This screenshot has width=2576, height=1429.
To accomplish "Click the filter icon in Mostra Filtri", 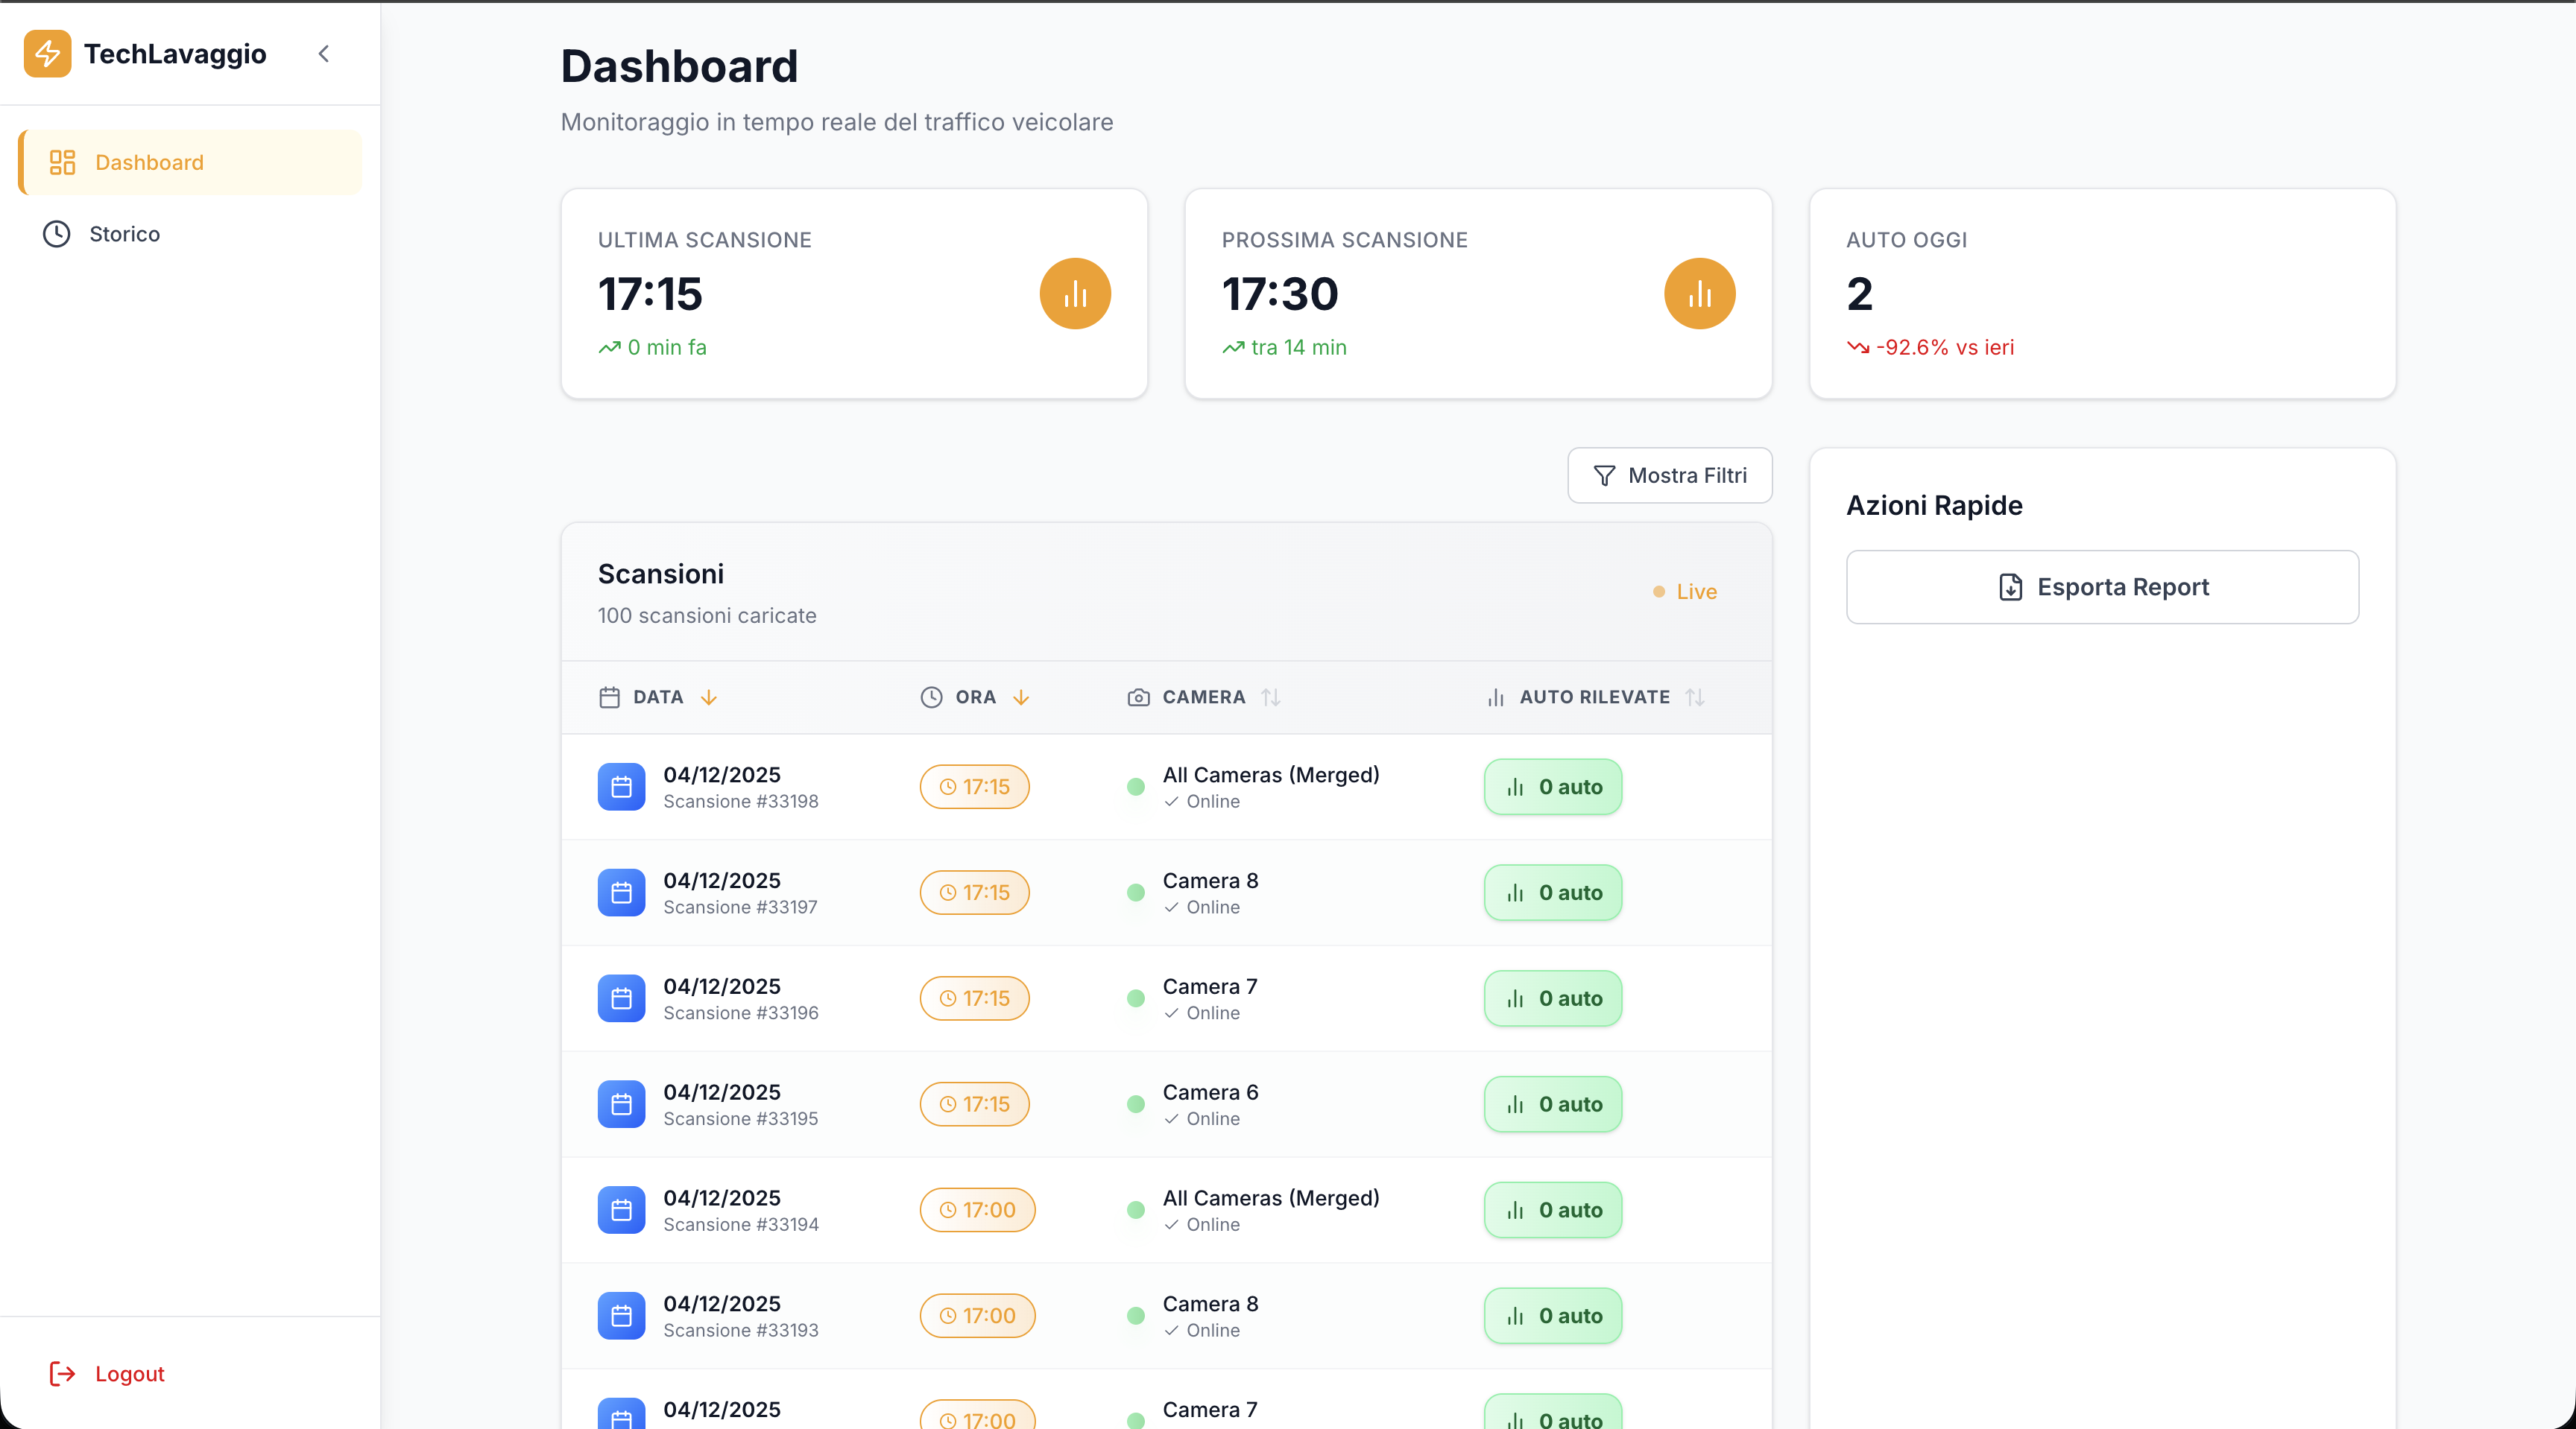I will point(1605,475).
